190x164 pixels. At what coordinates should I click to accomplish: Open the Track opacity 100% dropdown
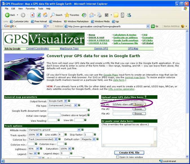(33, 135)
